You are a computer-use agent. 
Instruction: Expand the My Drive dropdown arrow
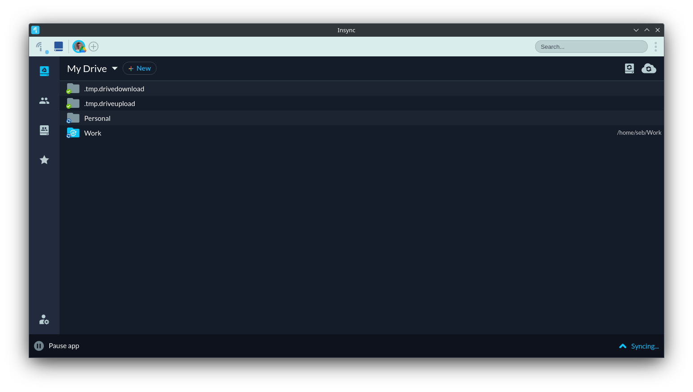pos(115,68)
